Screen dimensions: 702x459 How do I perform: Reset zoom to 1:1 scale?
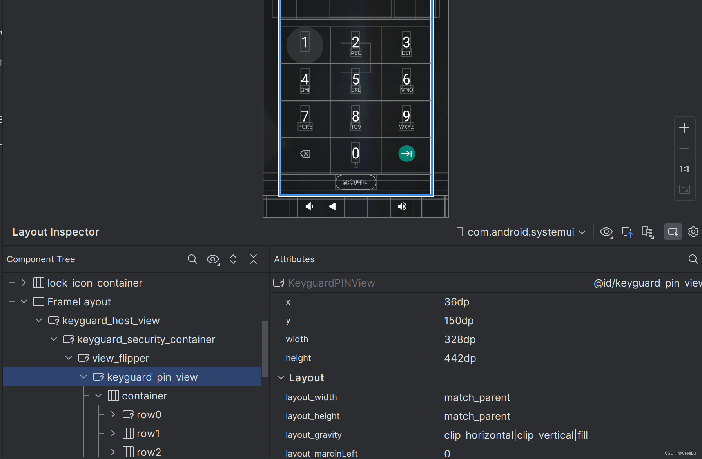pos(684,169)
